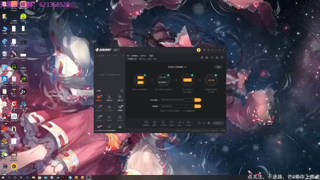Expand speaker options arrow
320x180 pixels.
pyautogui.click(x=192, y=123)
